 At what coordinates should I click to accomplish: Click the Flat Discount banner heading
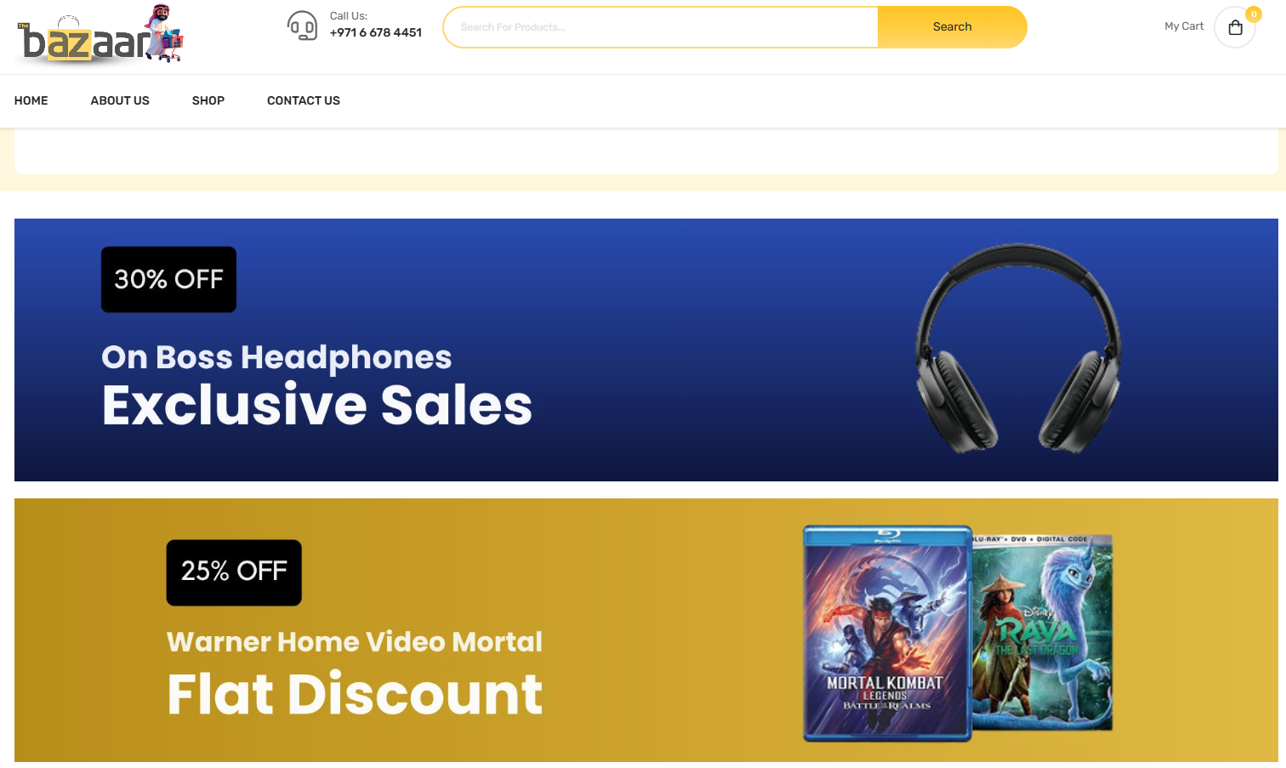coord(355,694)
